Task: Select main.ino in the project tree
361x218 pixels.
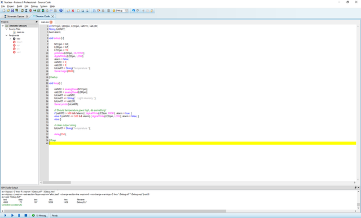Action: (x=20, y=32)
